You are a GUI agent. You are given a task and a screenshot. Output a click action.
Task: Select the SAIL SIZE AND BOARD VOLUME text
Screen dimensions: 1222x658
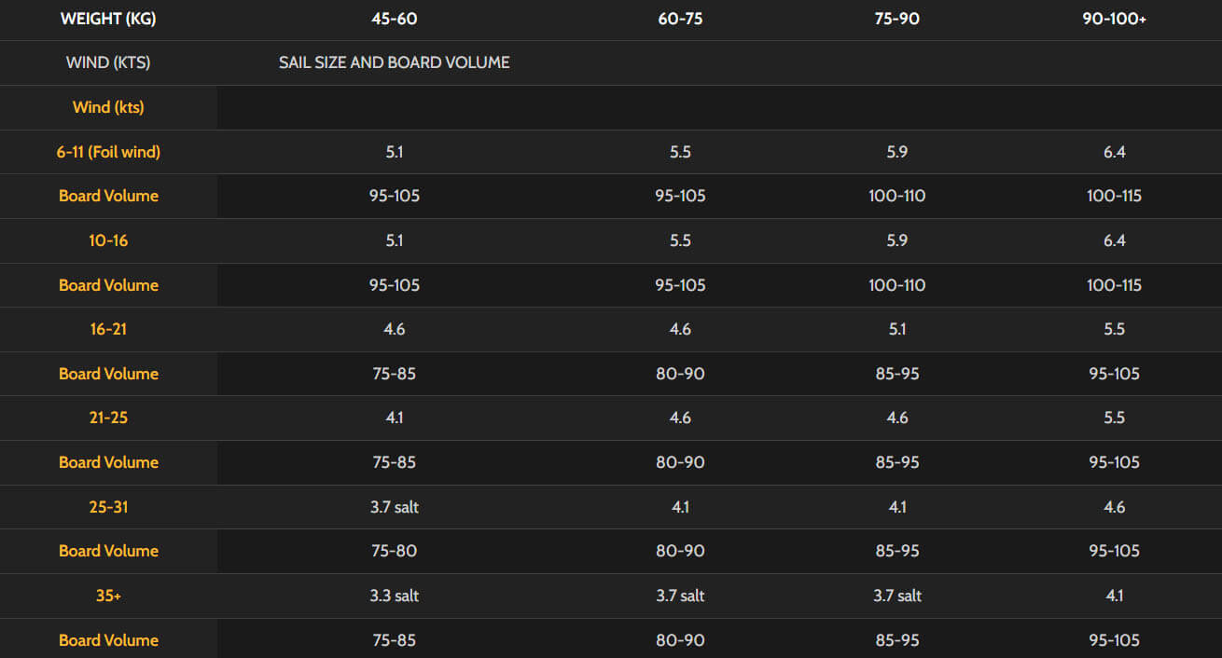click(x=394, y=62)
